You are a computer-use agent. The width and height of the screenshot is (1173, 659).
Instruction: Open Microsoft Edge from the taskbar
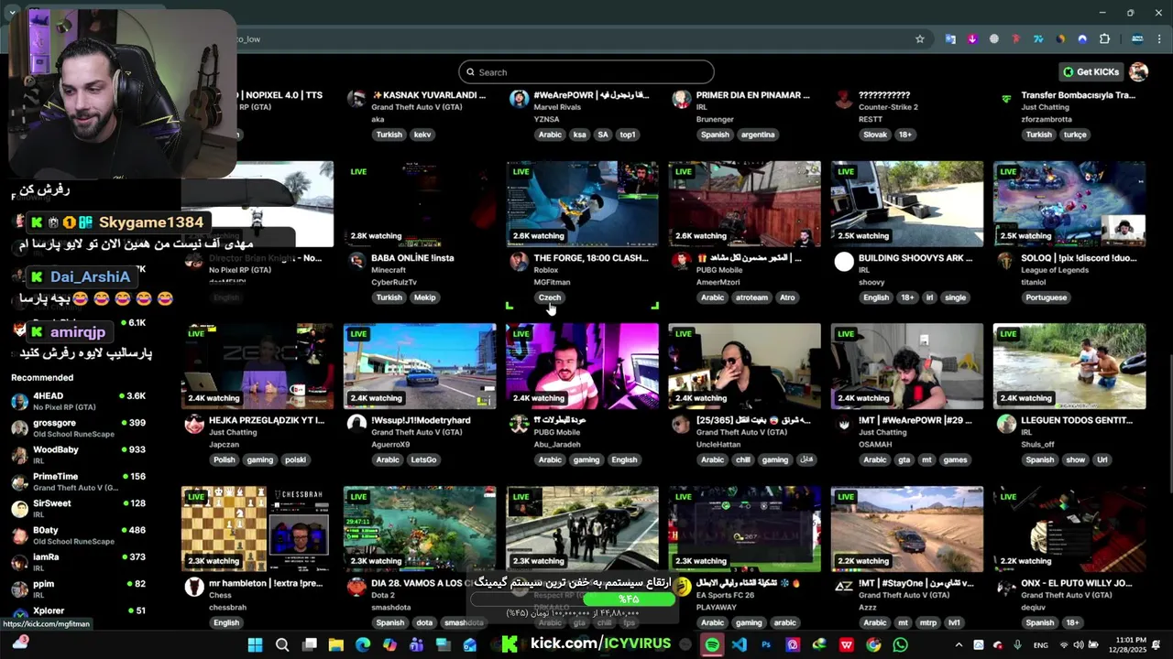363,644
